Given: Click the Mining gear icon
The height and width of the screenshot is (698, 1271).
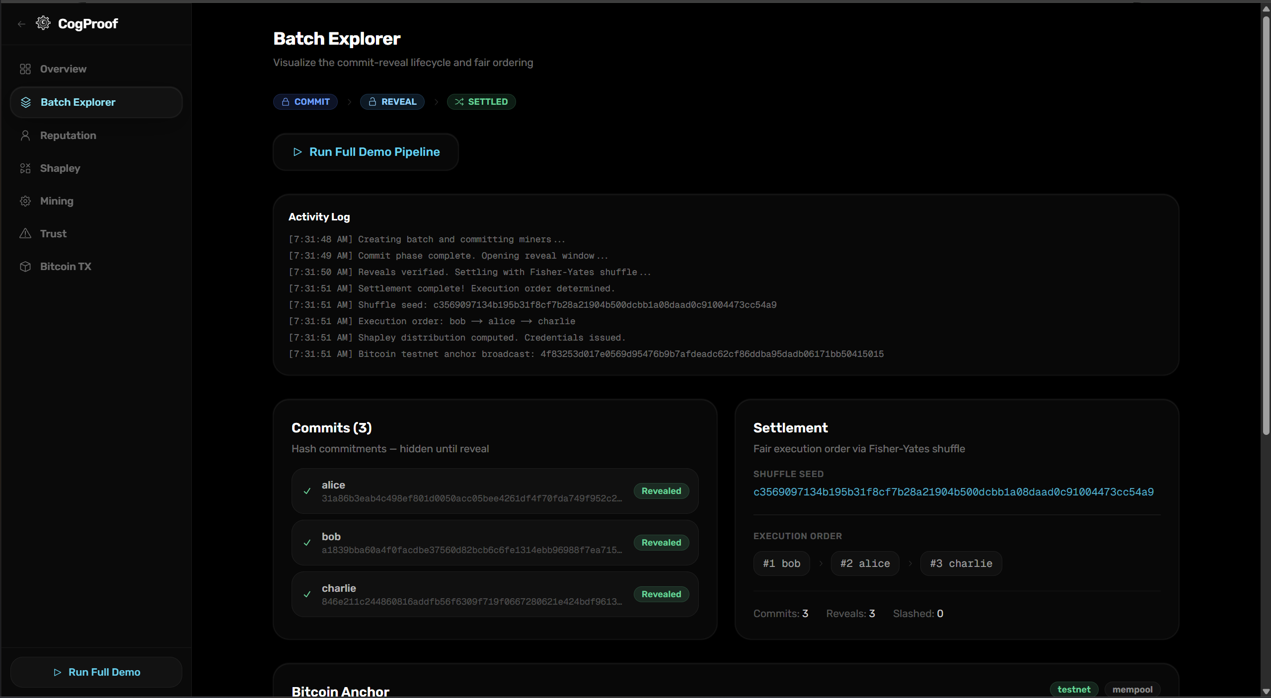Looking at the screenshot, I should (x=25, y=201).
